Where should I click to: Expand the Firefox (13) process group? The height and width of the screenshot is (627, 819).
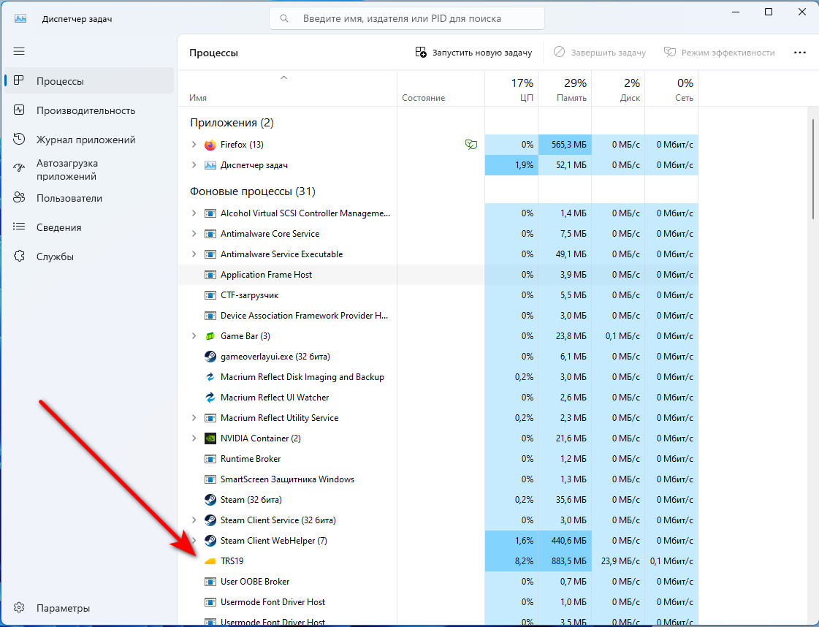[x=194, y=145]
